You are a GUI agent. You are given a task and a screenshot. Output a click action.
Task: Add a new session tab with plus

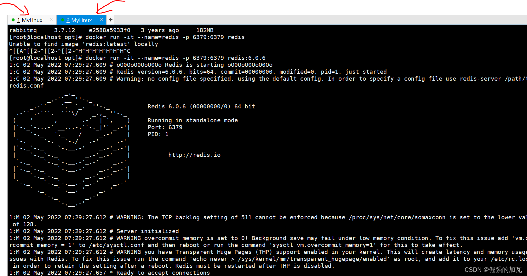(x=111, y=20)
